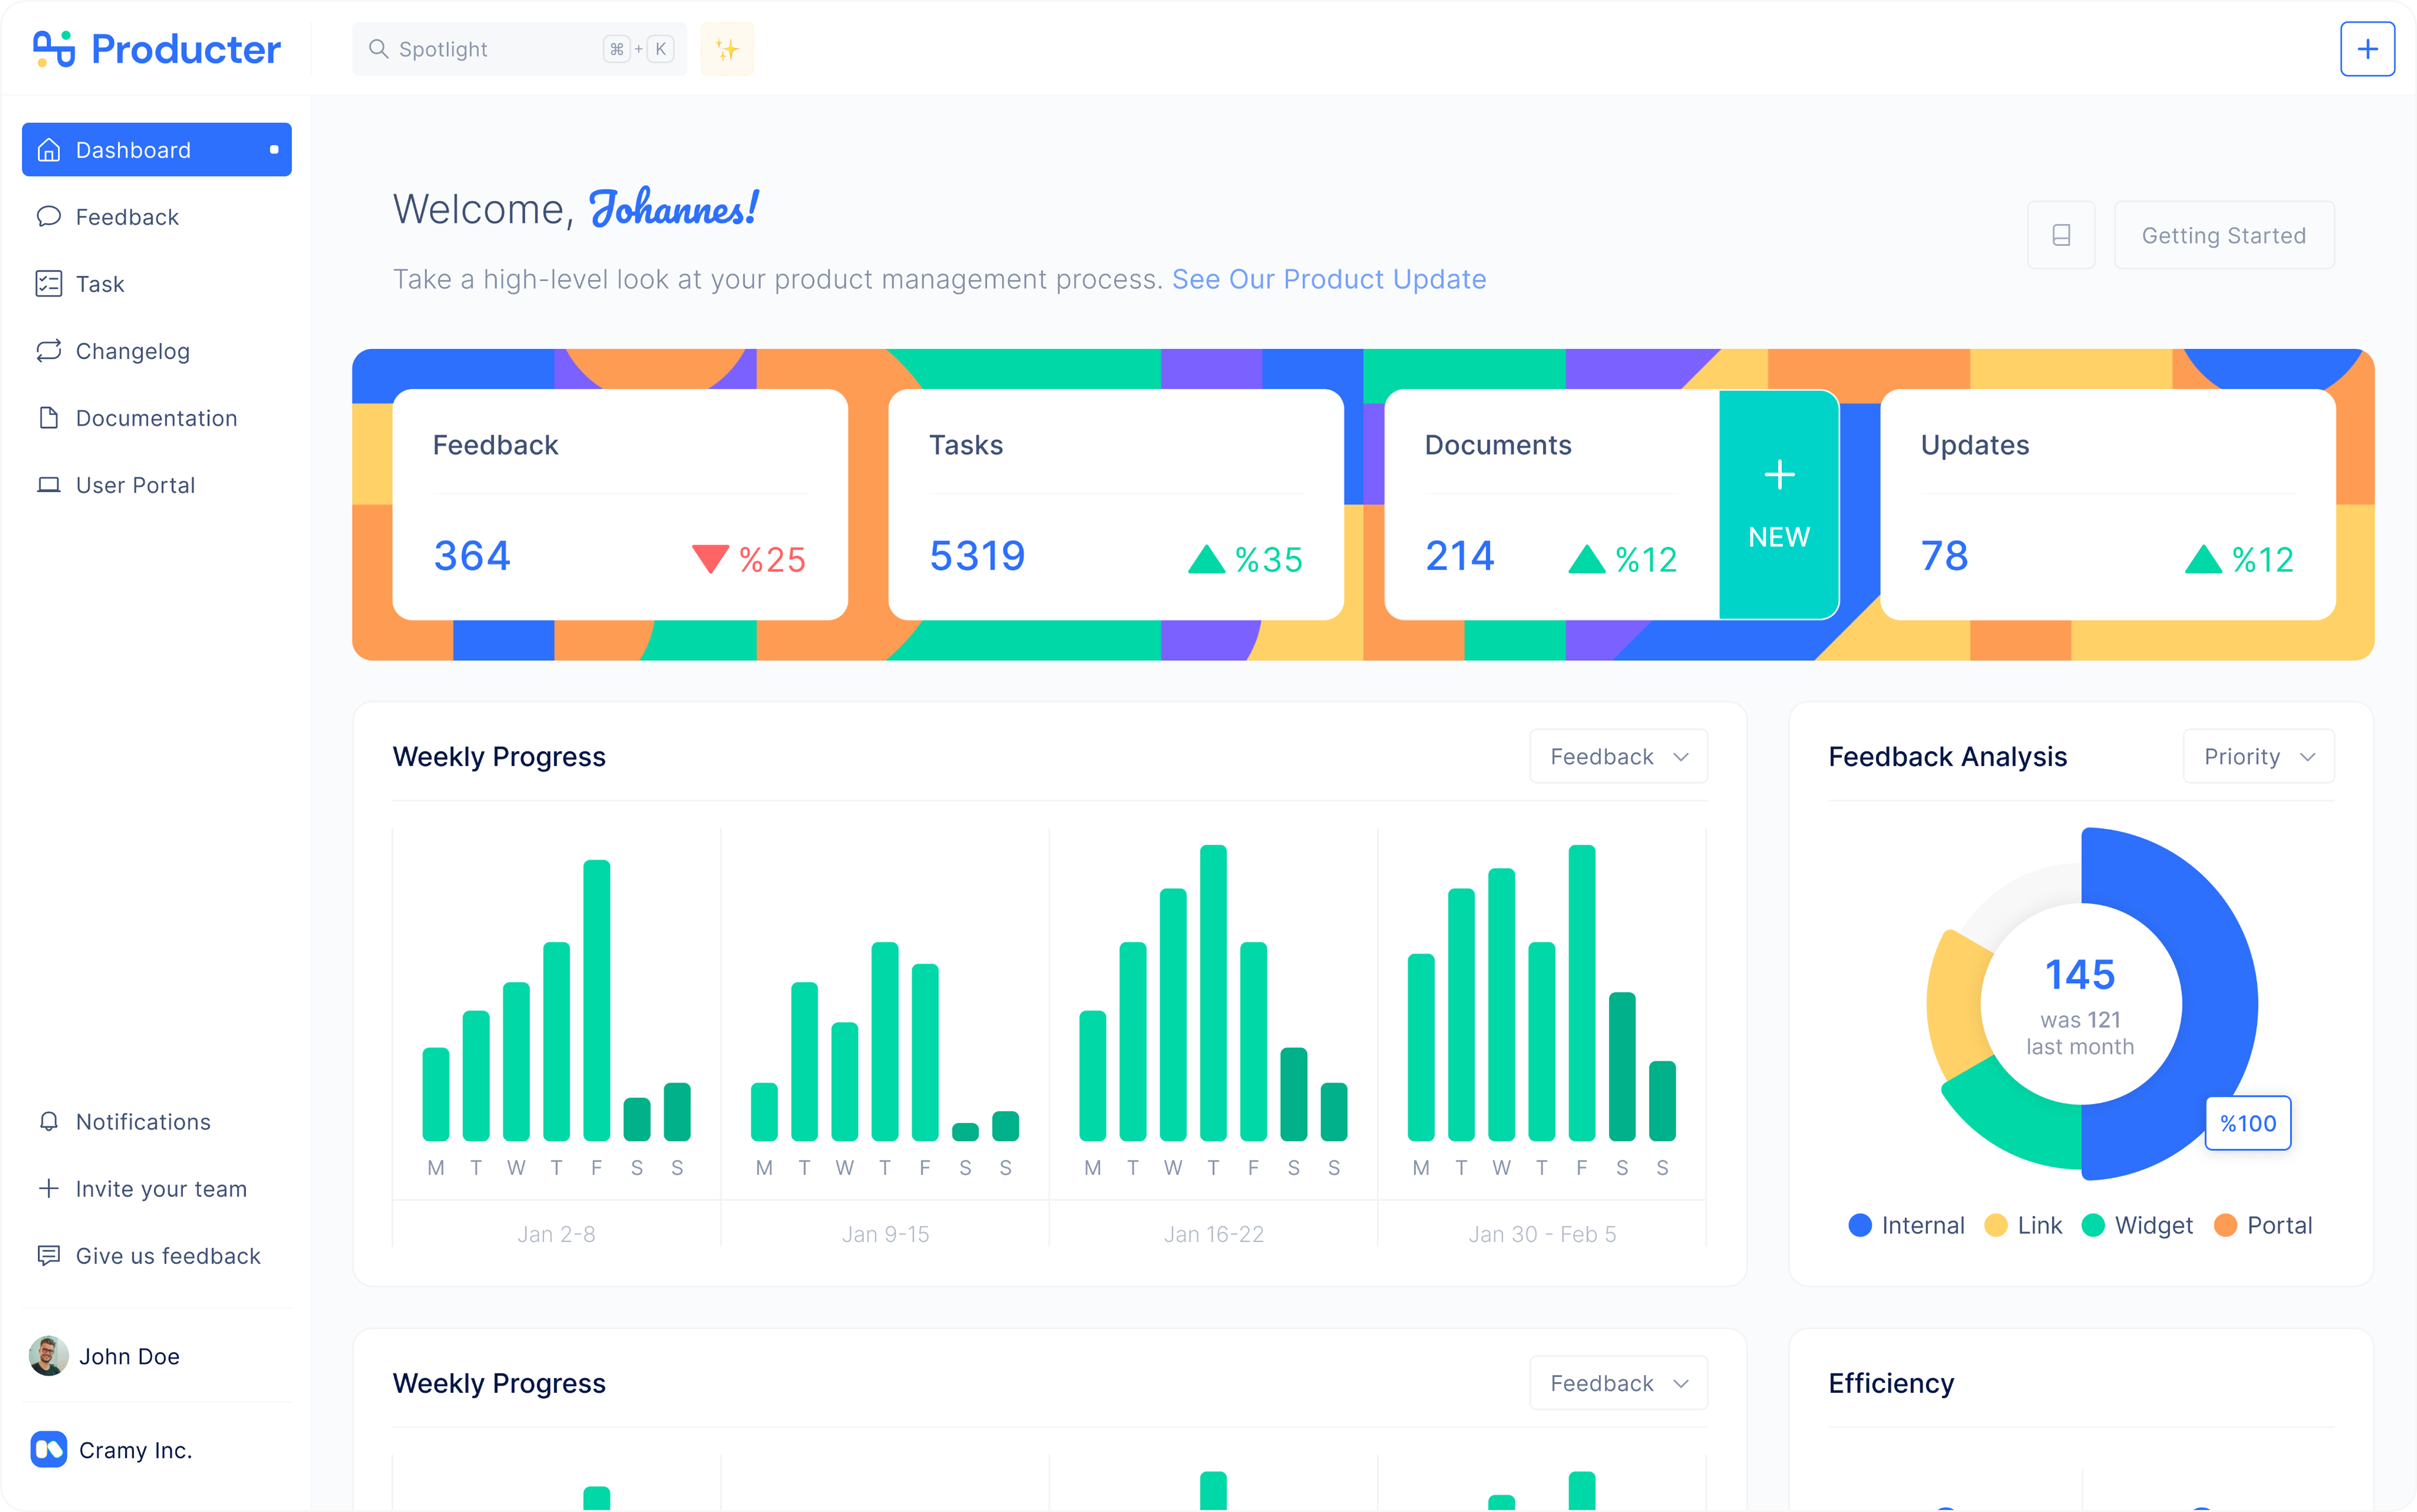Viewport: 2417px width, 1512px height.
Task: Open the first Weekly Progress Feedback dropdown
Action: (x=1618, y=757)
